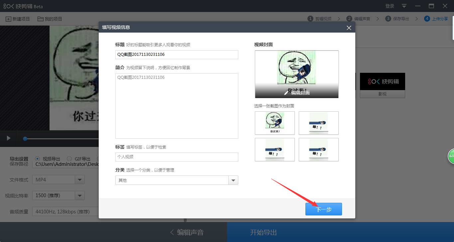Click 编辑封面 on the video cover
The height and width of the screenshot is (242, 454).
point(297,93)
